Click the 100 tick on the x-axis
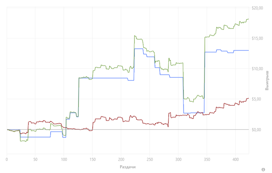272x173 pixels. click(x=64, y=159)
